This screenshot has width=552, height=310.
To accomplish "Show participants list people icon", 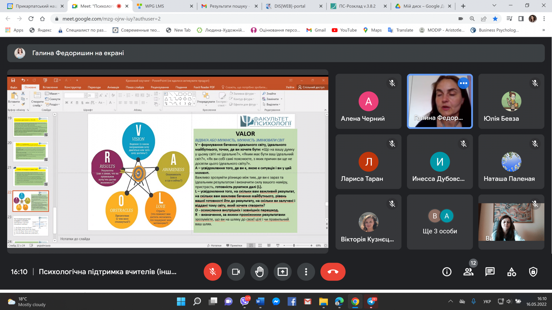I will 468,272.
